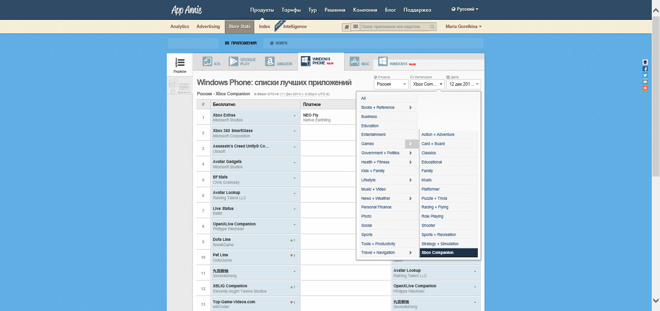This screenshot has height=311, width=660.
Task: Select Puzzle + Trivia subcategory
Action: (x=448, y=198)
